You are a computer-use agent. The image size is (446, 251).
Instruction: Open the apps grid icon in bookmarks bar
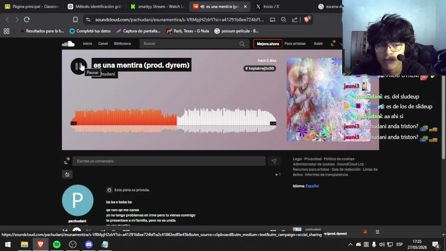[x=6, y=31]
